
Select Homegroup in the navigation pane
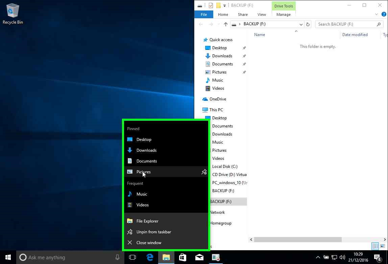point(221,223)
